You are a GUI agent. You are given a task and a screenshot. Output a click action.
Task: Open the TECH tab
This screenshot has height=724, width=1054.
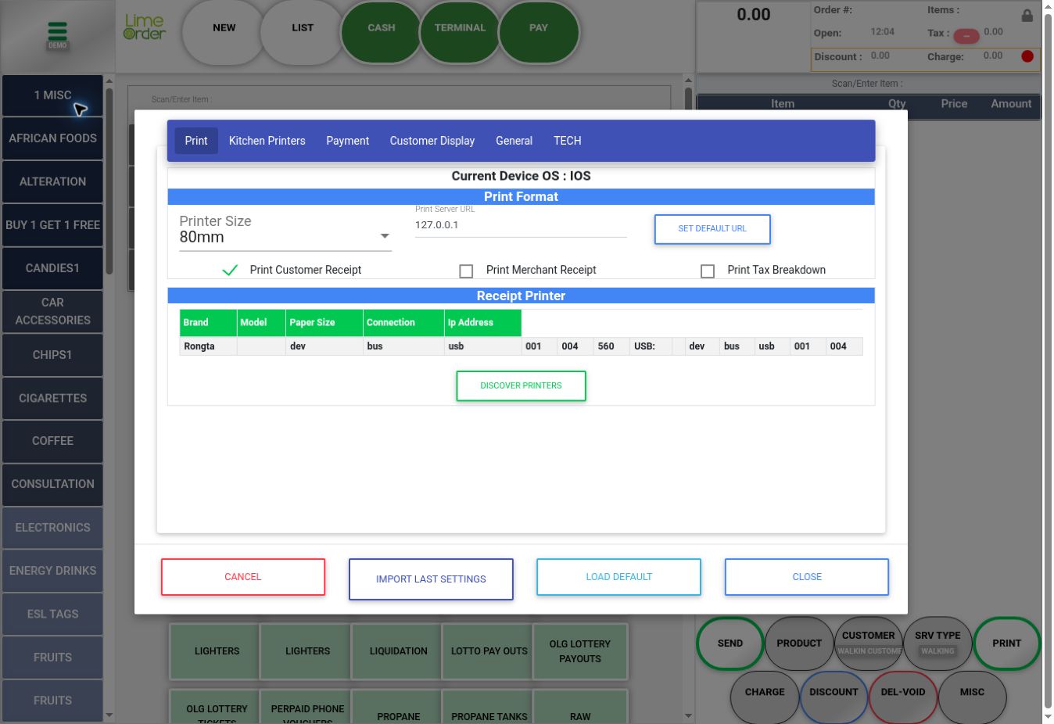(x=568, y=141)
